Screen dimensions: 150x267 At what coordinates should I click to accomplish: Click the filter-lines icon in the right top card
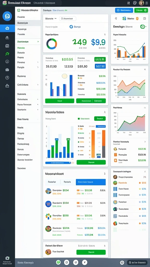pos(116,19)
